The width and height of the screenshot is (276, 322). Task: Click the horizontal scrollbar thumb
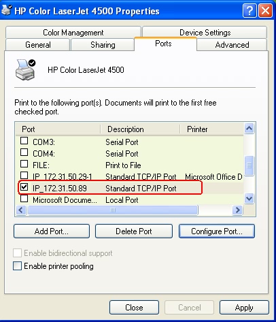113,210
